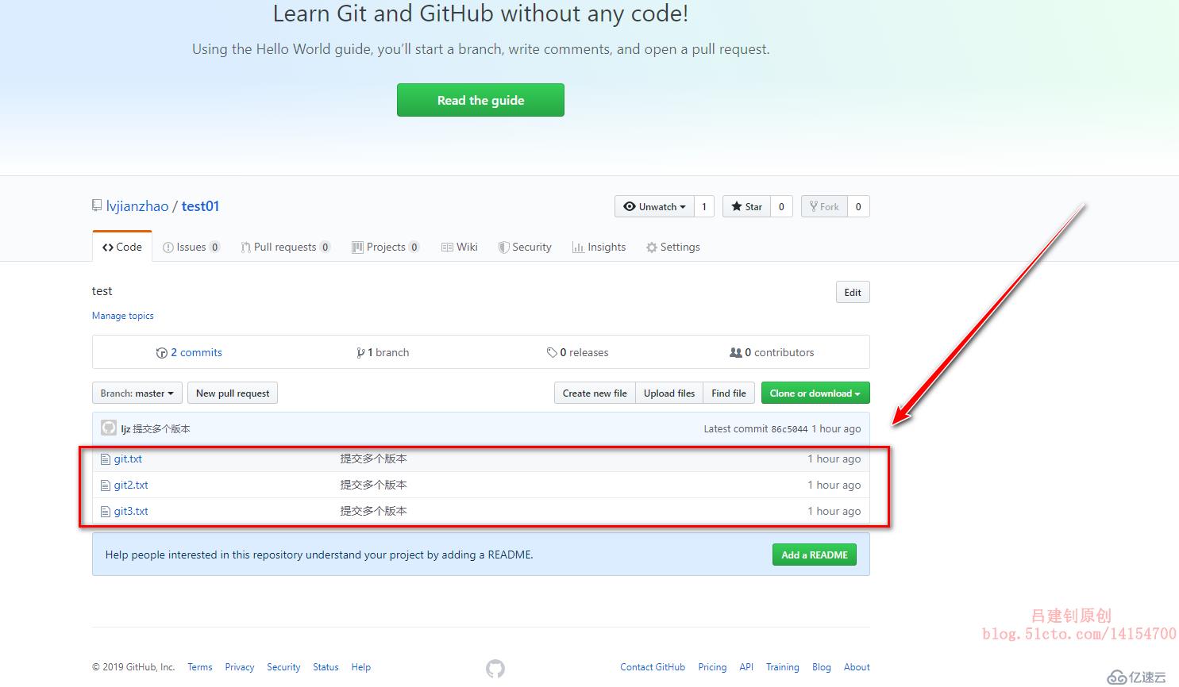This screenshot has width=1179, height=687.
Task: Switch to the Code tab
Action: point(122,247)
